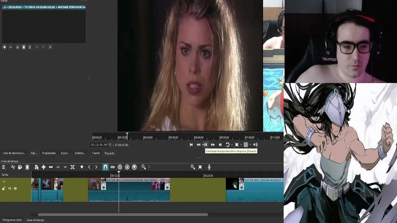This screenshot has width=397, height=223.
Task: Toggle scrub while dragging
Action: click(x=113, y=167)
